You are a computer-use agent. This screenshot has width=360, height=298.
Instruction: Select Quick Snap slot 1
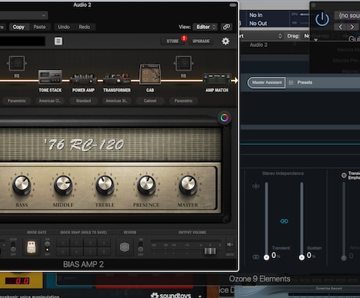pyautogui.click(x=63, y=243)
